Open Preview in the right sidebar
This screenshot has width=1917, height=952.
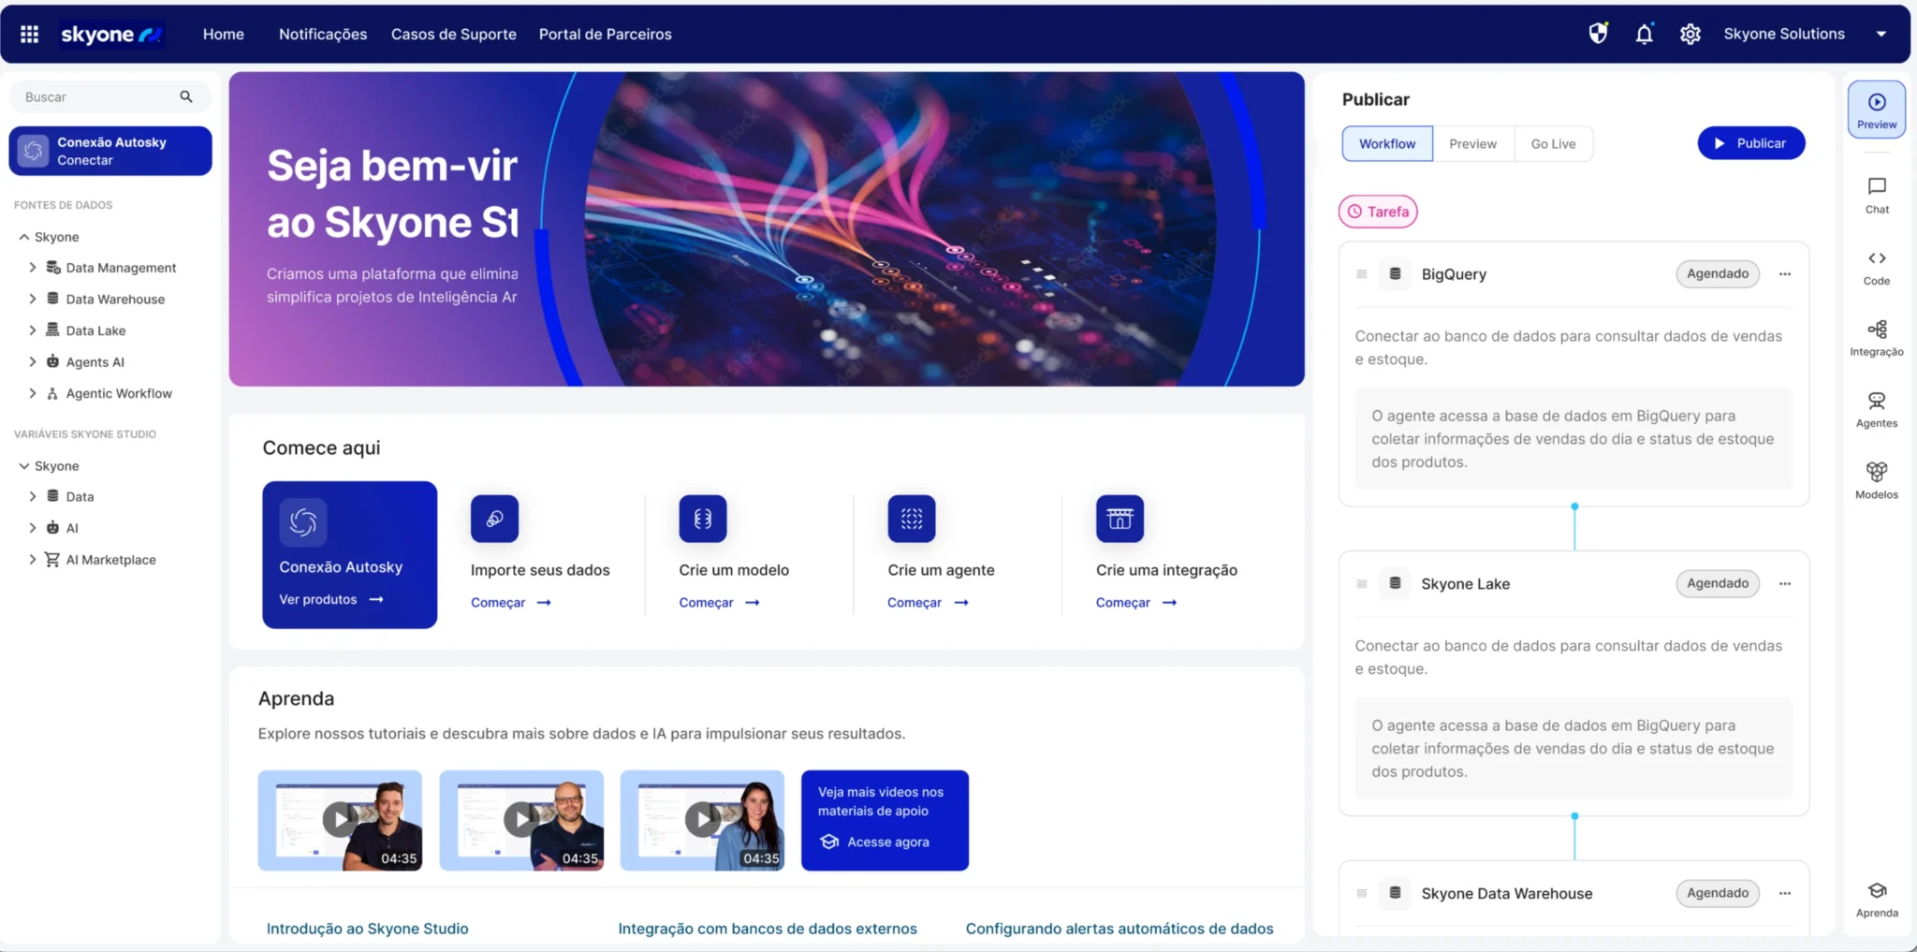1876,110
